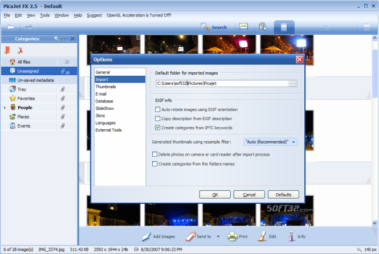Viewport: 379px width, 254px height.
Task: Click the paperclip next to Places
Action: 63,117
